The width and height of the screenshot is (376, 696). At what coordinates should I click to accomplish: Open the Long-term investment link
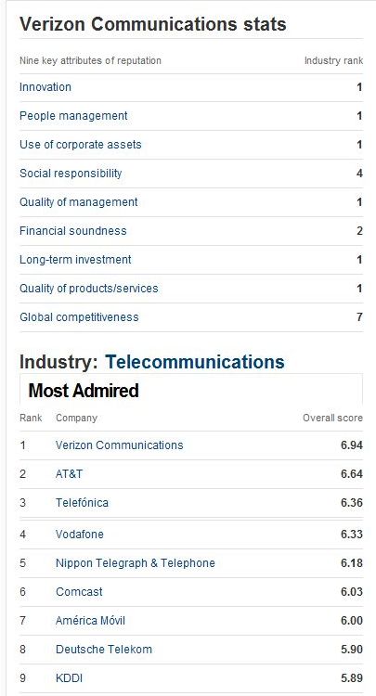[x=75, y=260]
